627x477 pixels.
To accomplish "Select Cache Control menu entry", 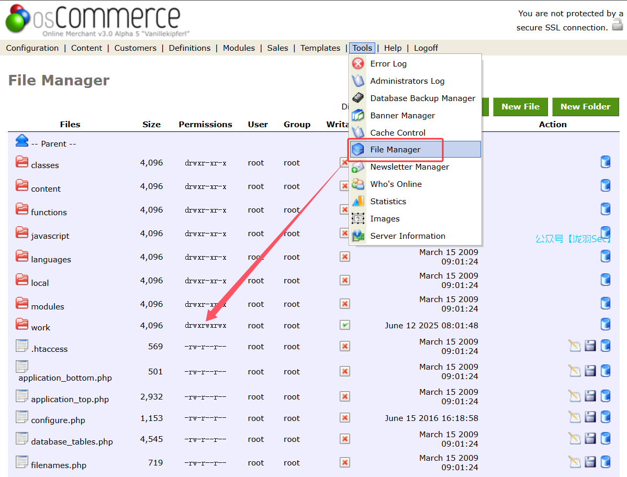I will pyautogui.click(x=397, y=133).
